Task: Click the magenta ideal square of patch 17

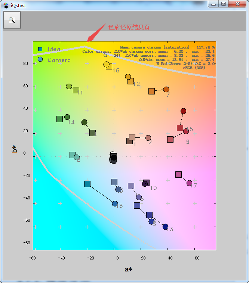Action: pyautogui.click(x=179, y=174)
